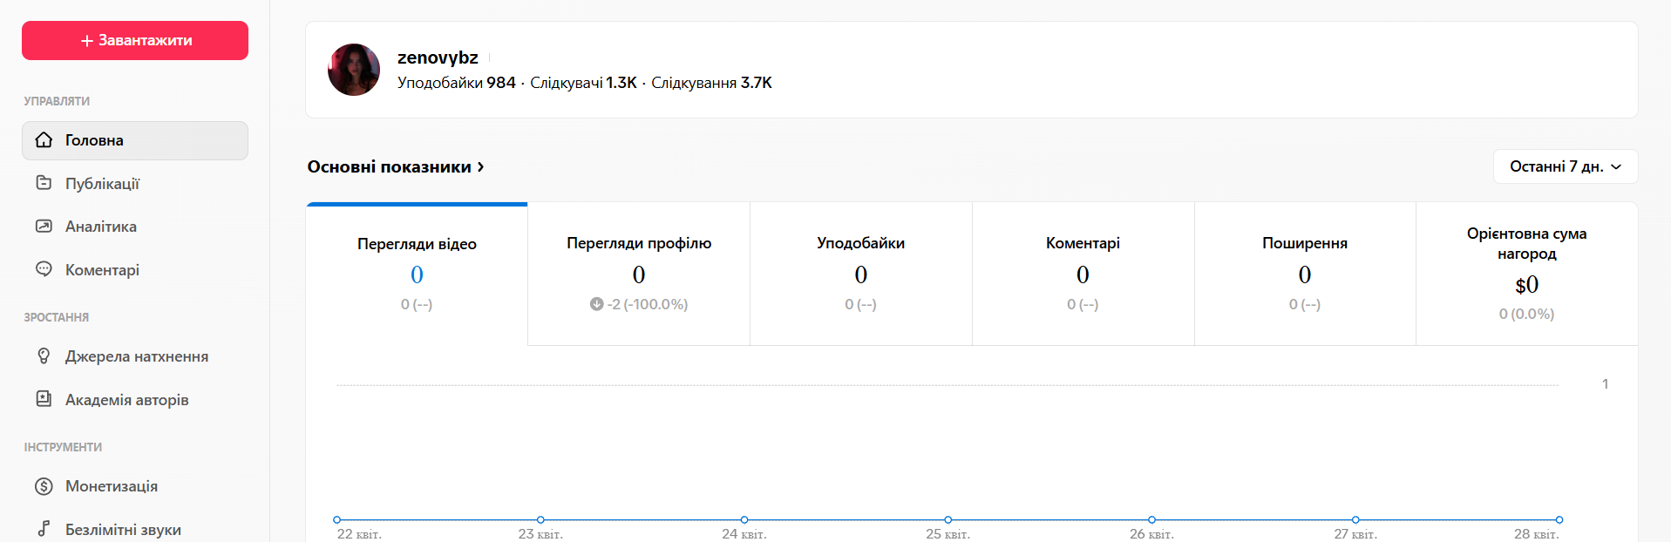Click the Академія авторів icon

tap(44, 399)
